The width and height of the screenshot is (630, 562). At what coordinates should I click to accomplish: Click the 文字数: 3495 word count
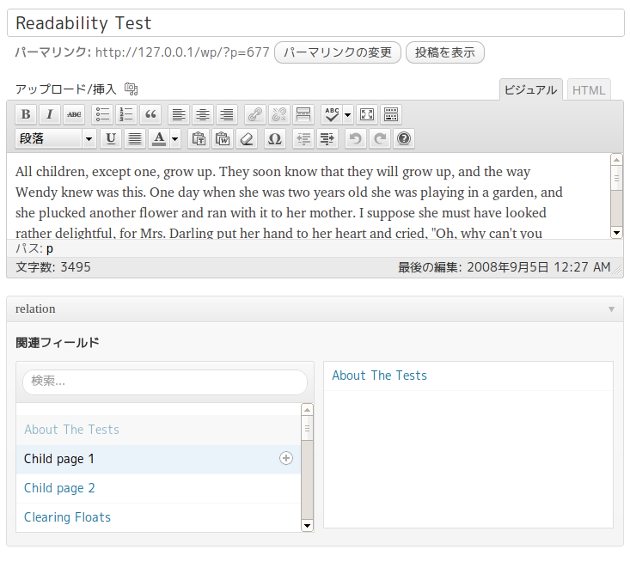click(53, 267)
